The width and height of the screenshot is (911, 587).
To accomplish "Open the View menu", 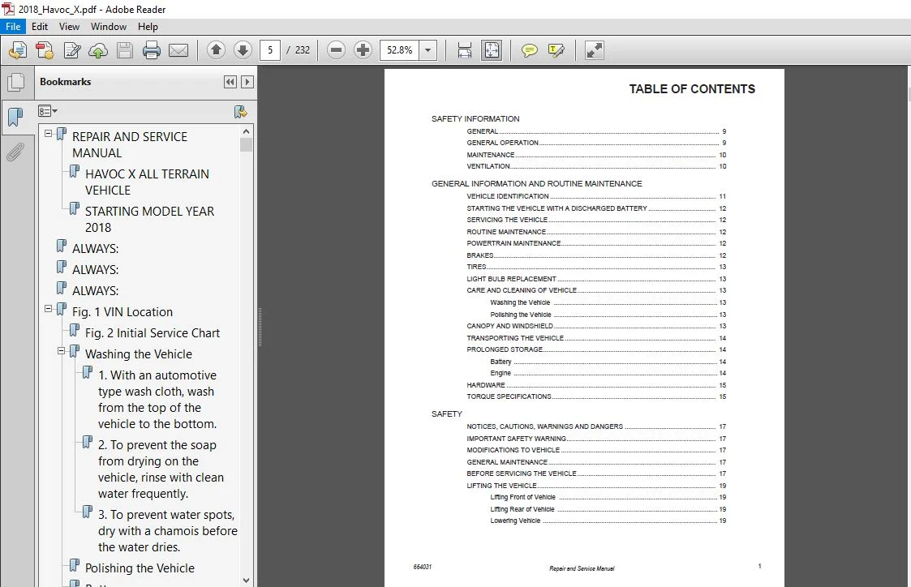I will (69, 27).
